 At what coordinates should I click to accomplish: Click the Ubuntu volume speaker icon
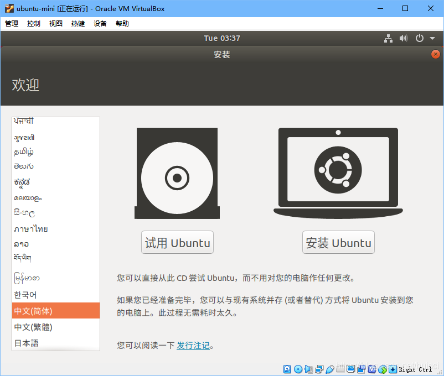(x=404, y=38)
